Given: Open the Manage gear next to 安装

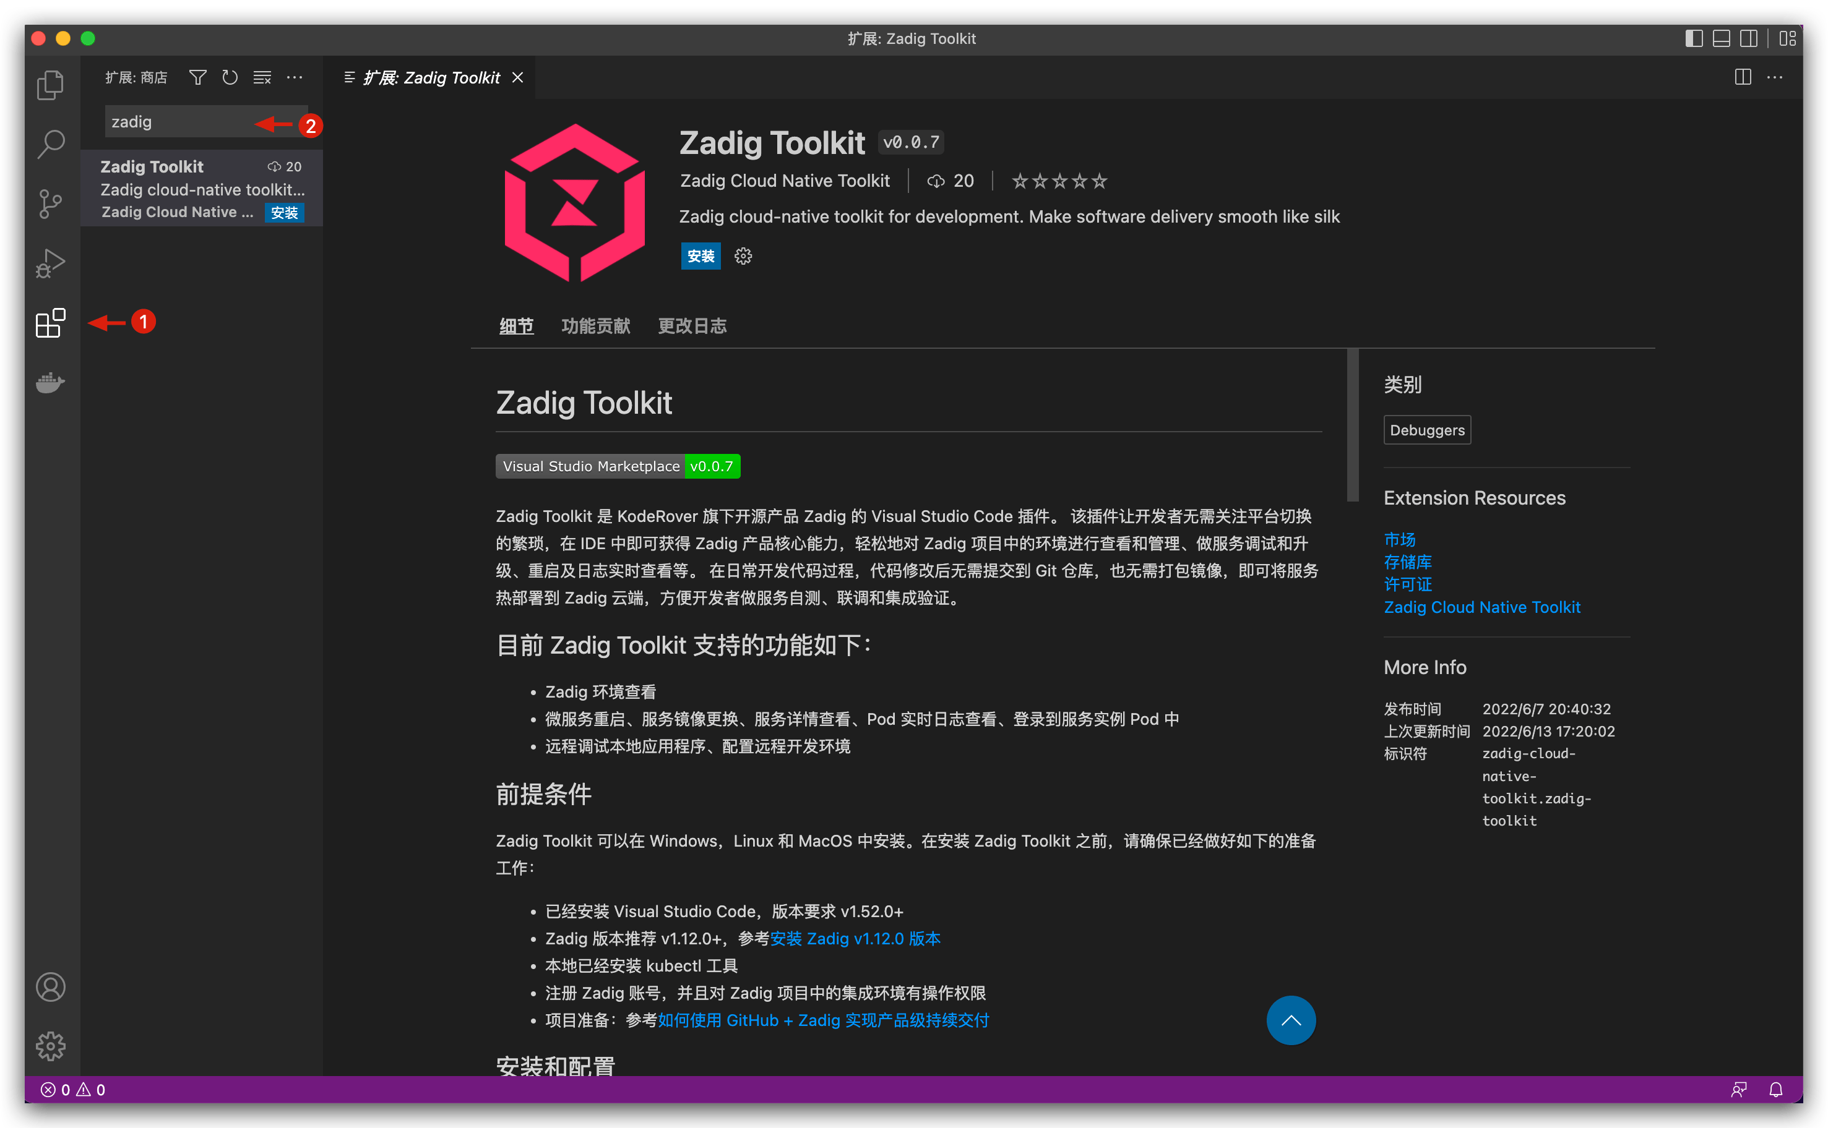Looking at the screenshot, I should (742, 256).
